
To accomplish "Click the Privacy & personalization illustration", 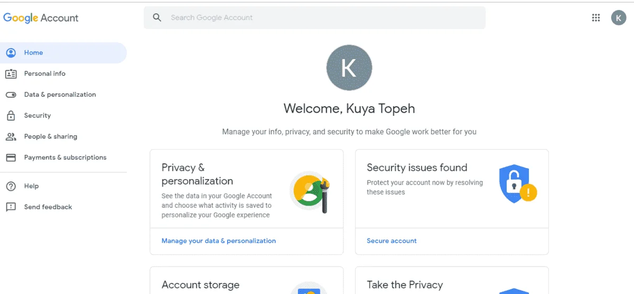I will (x=310, y=192).
